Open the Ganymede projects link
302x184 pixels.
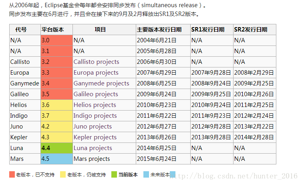point(101,83)
